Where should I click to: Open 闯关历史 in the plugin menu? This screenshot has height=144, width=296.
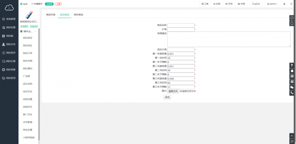tap(28, 92)
